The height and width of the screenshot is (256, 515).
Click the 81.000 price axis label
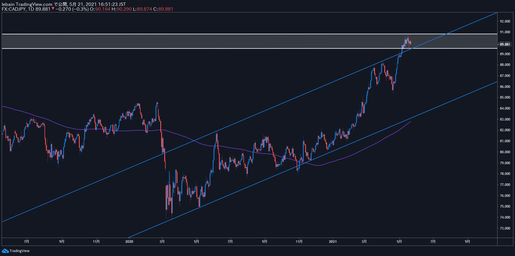505,141
